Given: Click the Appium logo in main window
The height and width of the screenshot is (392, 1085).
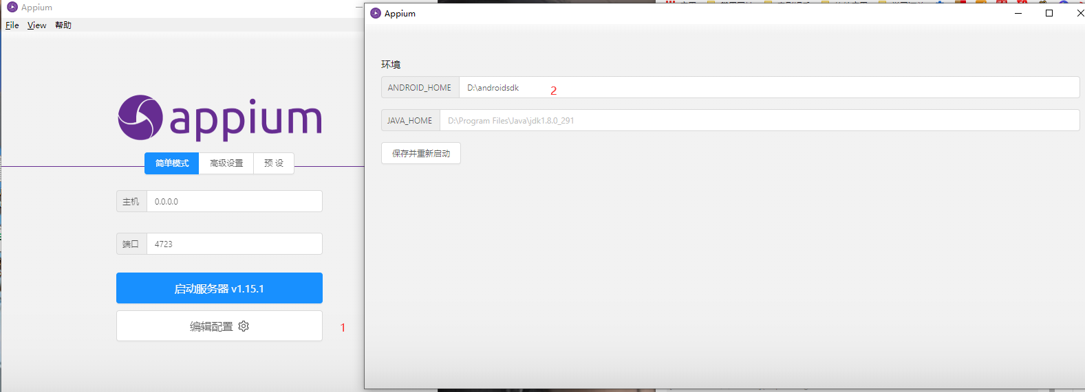Looking at the screenshot, I should pos(219,117).
